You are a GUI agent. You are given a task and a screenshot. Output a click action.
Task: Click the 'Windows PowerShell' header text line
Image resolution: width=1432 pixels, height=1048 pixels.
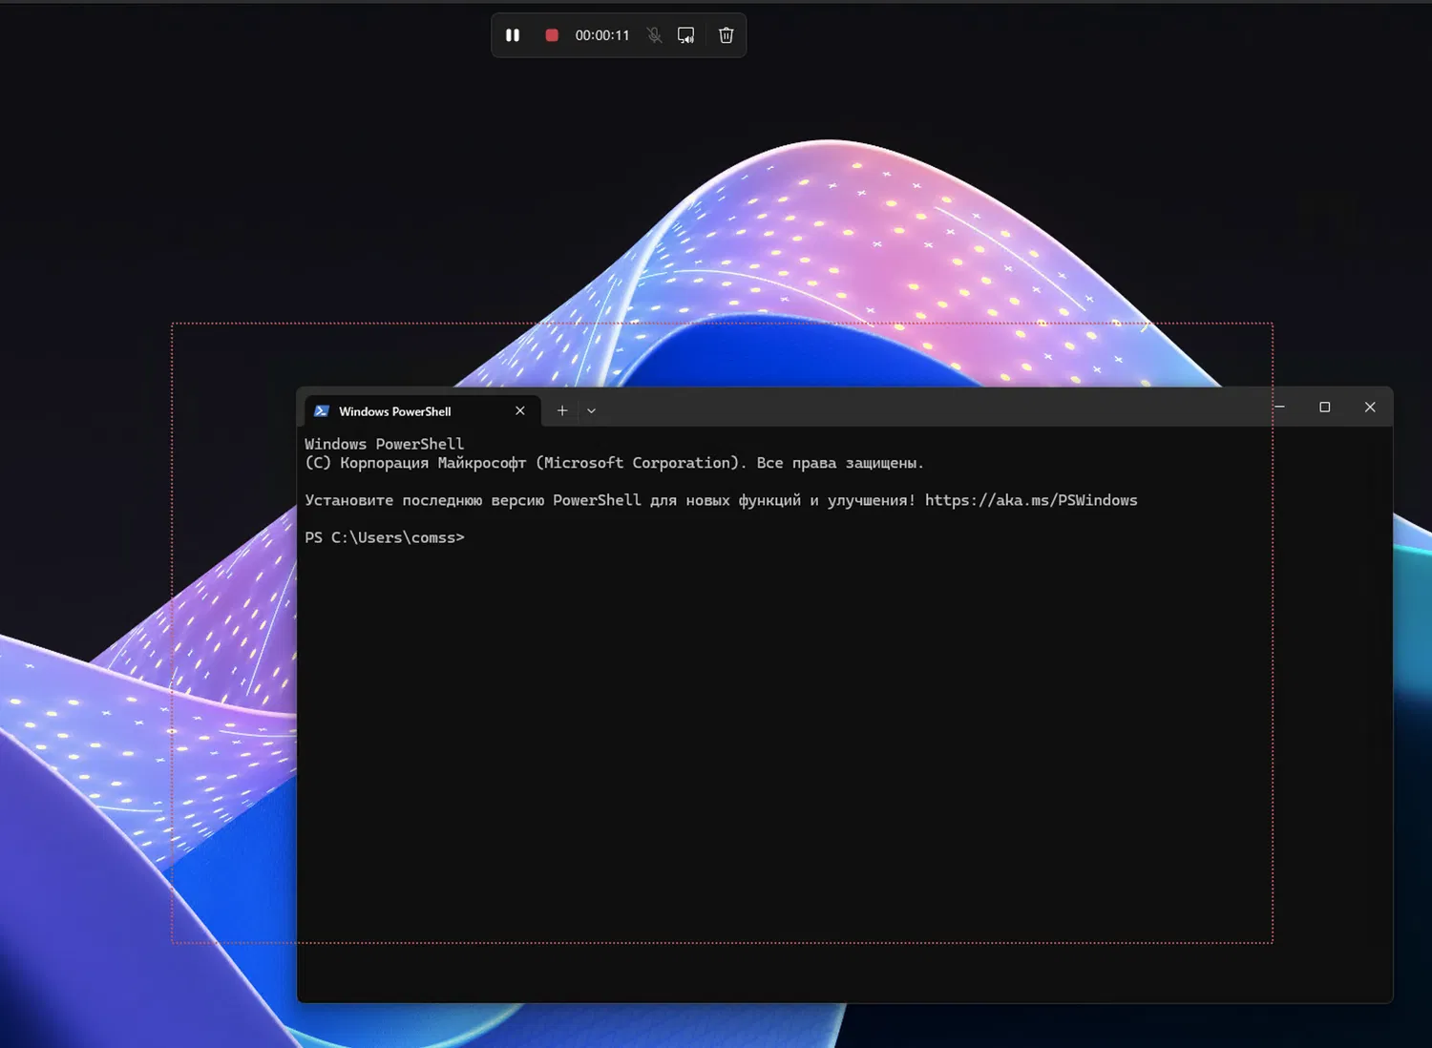pyautogui.click(x=385, y=444)
